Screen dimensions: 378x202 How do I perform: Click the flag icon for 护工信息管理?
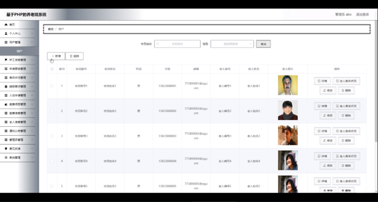tap(6, 60)
